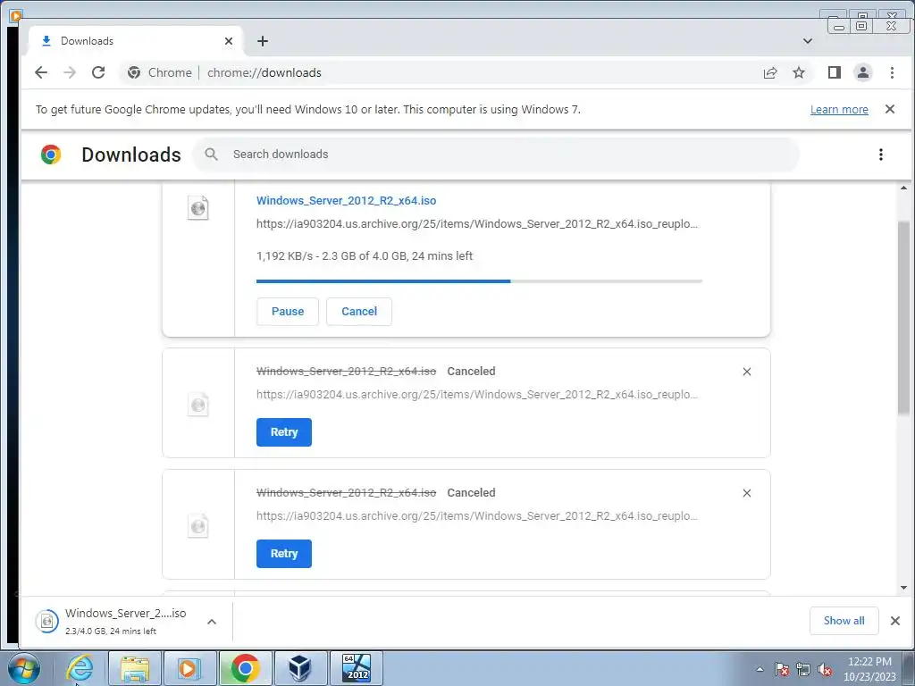Open Chrome's three-dot main menu
Image resolution: width=915 pixels, height=686 pixels.
pos(892,72)
